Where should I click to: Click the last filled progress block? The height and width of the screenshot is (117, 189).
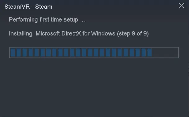click(x=150, y=53)
